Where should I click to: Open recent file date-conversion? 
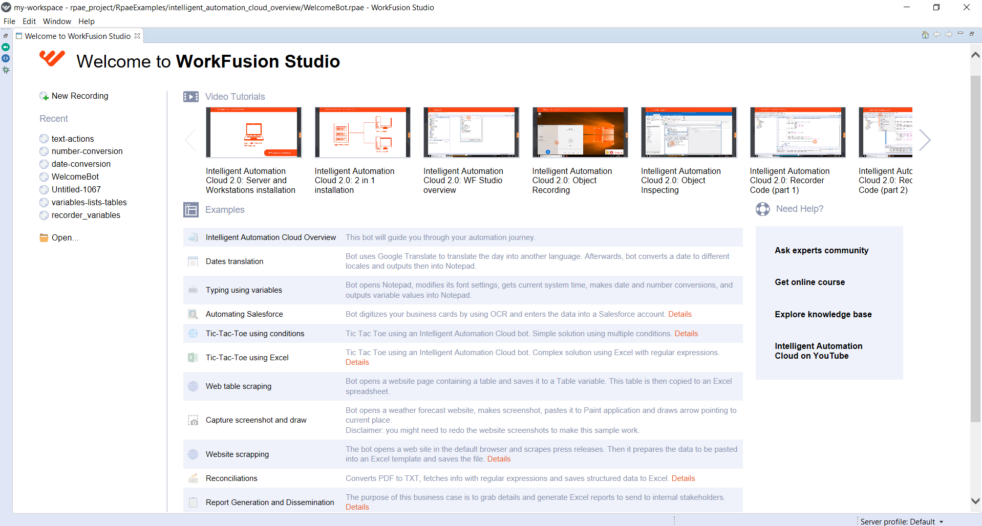pos(81,164)
